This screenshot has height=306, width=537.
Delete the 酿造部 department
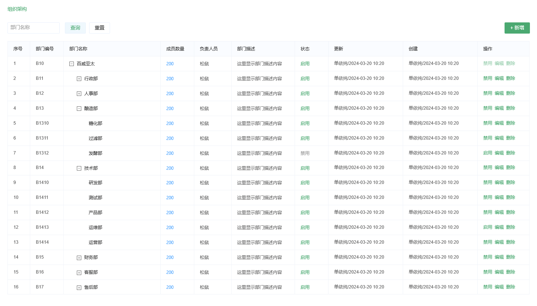tap(511, 108)
